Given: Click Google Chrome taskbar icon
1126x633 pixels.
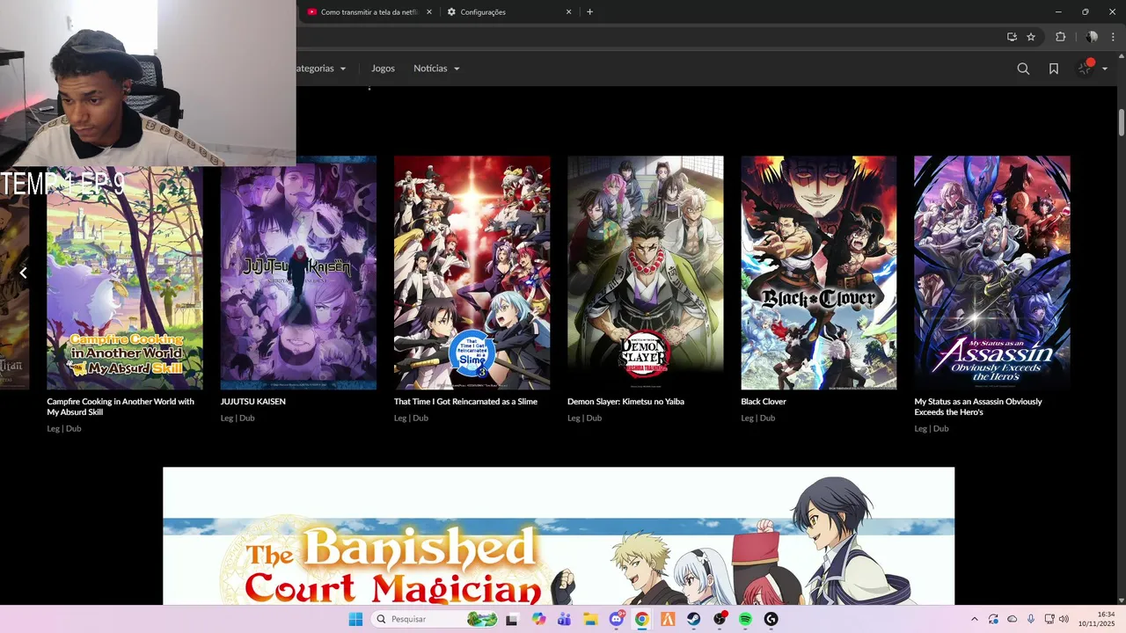Looking at the screenshot, I should (x=642, y=619).
